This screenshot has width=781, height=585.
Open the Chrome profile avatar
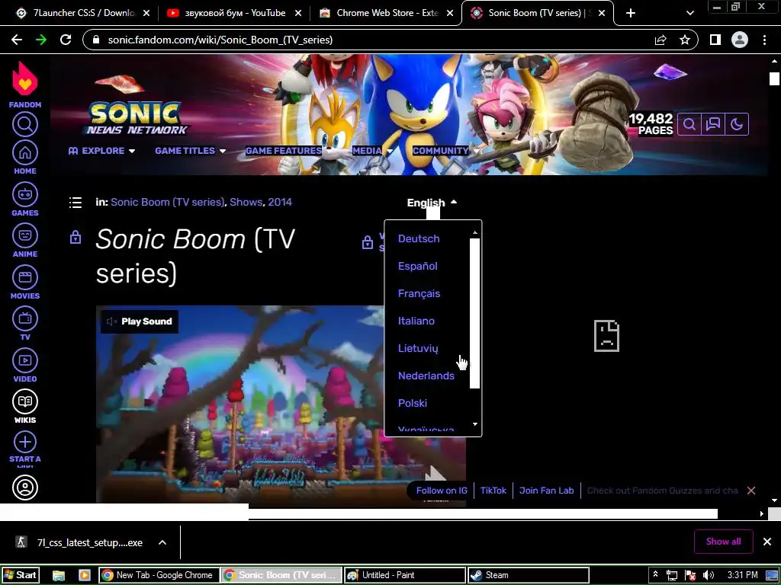tap(740, 40)
